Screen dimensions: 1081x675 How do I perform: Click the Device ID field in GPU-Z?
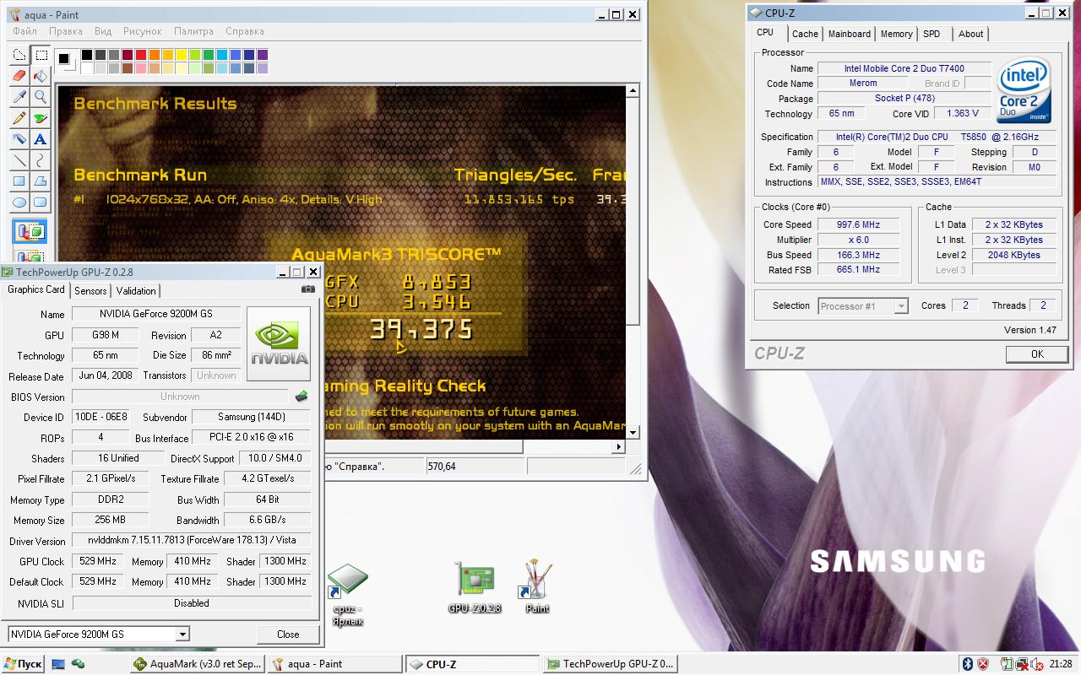101,417
